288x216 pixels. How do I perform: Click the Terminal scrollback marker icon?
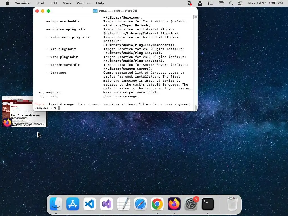[196, 17]
